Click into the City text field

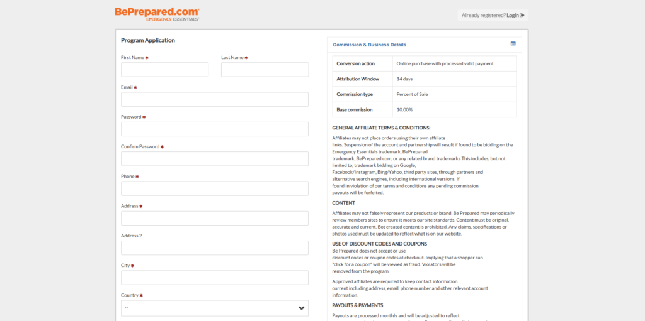tap(214, 278)
